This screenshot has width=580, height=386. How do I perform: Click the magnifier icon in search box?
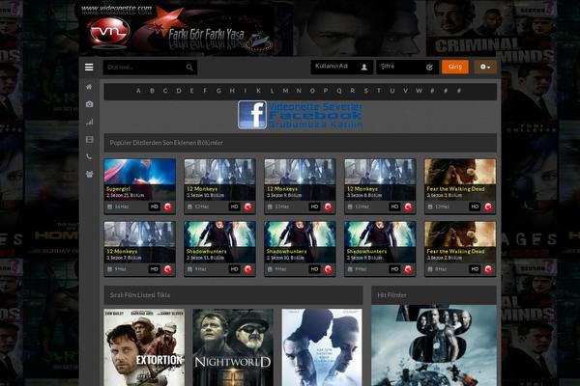[189, 68]
